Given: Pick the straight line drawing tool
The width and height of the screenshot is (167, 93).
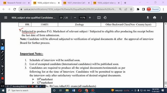Looking at the screenshot, I should pyautogui.click(x=2, y=55).
